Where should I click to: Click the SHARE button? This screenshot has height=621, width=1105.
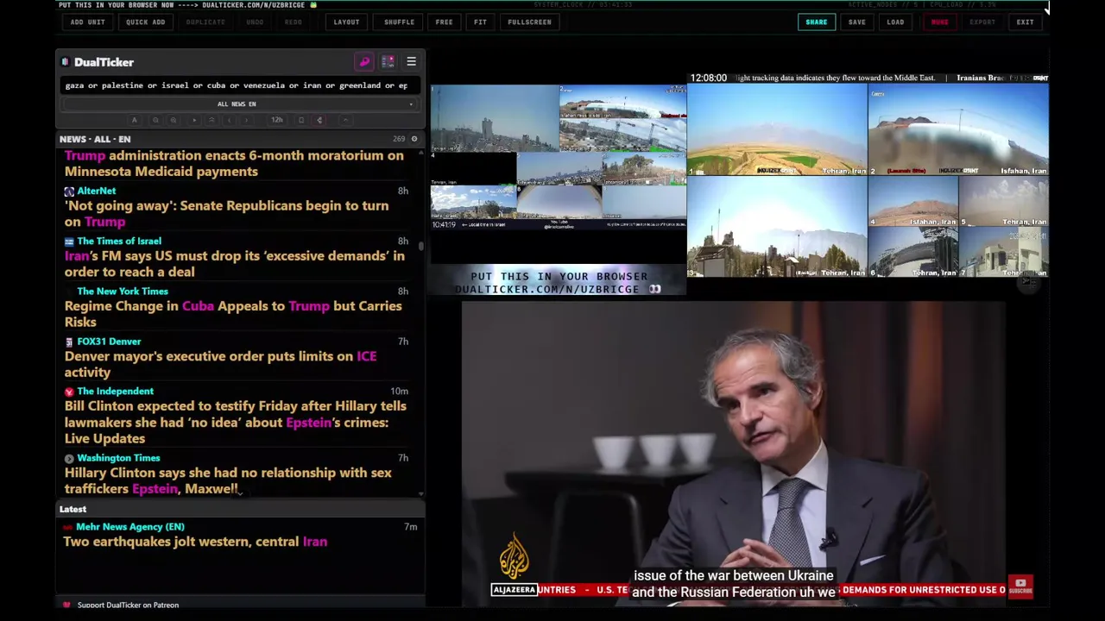[x=817, y=22]
